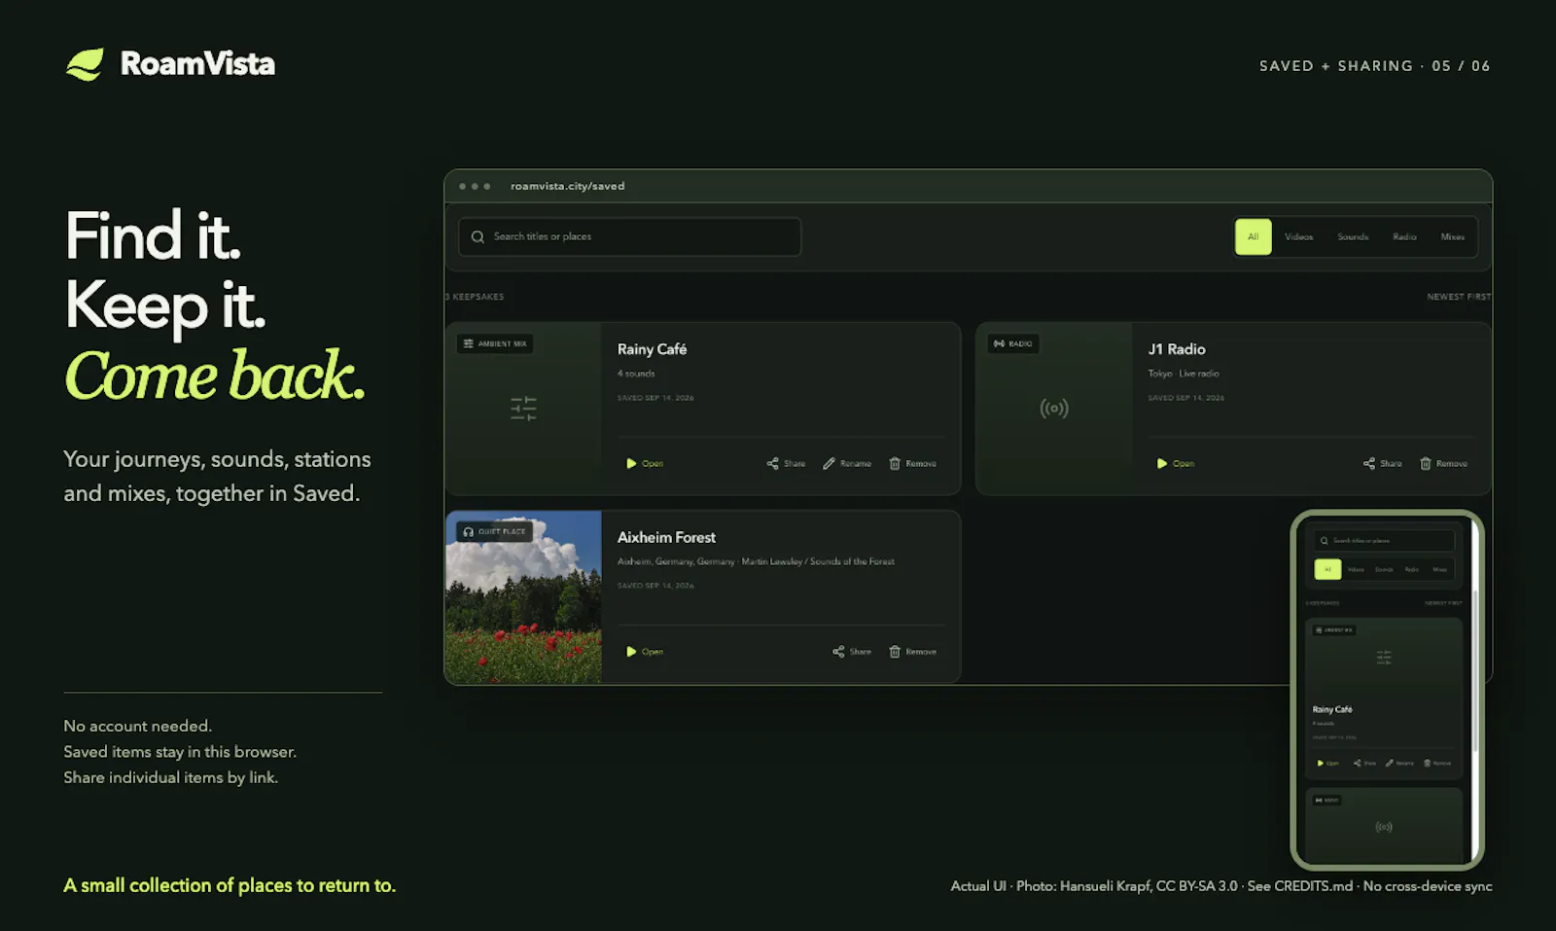
Task: Click the share icon on J1 Radio card
Action: 1369,463
